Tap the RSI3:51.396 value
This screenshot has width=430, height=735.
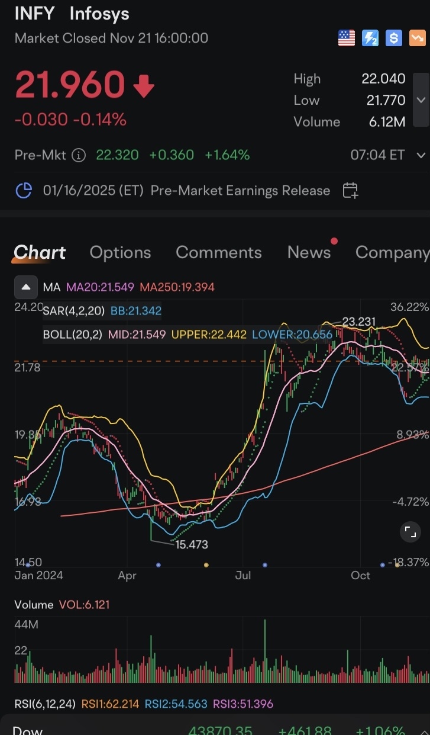point(243,704)
